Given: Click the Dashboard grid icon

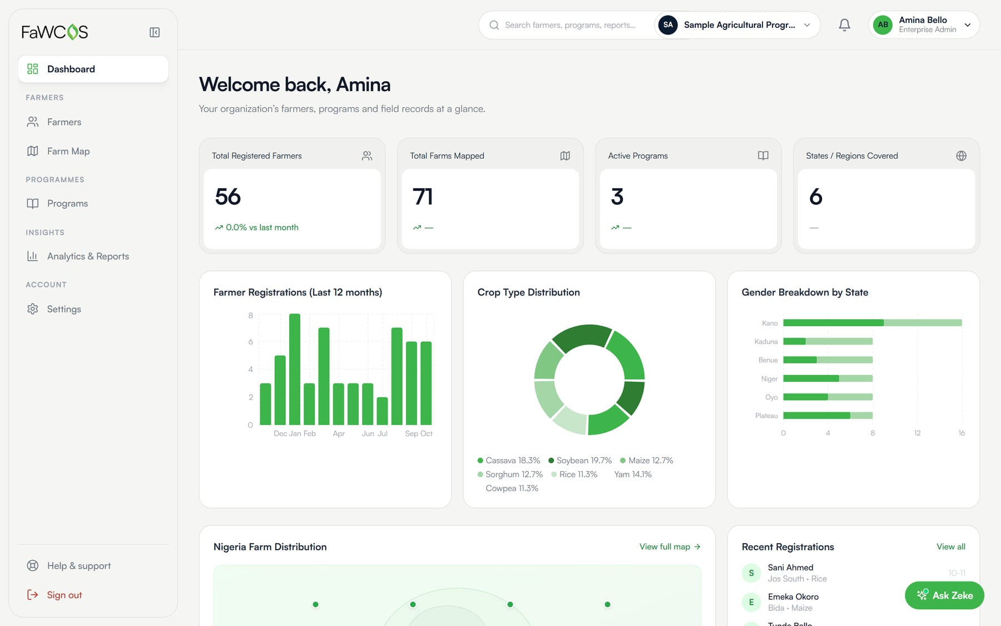Looking at the screenshot, I should 33,69.
